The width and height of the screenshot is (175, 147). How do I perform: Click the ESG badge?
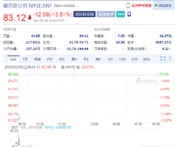(121, 14)
